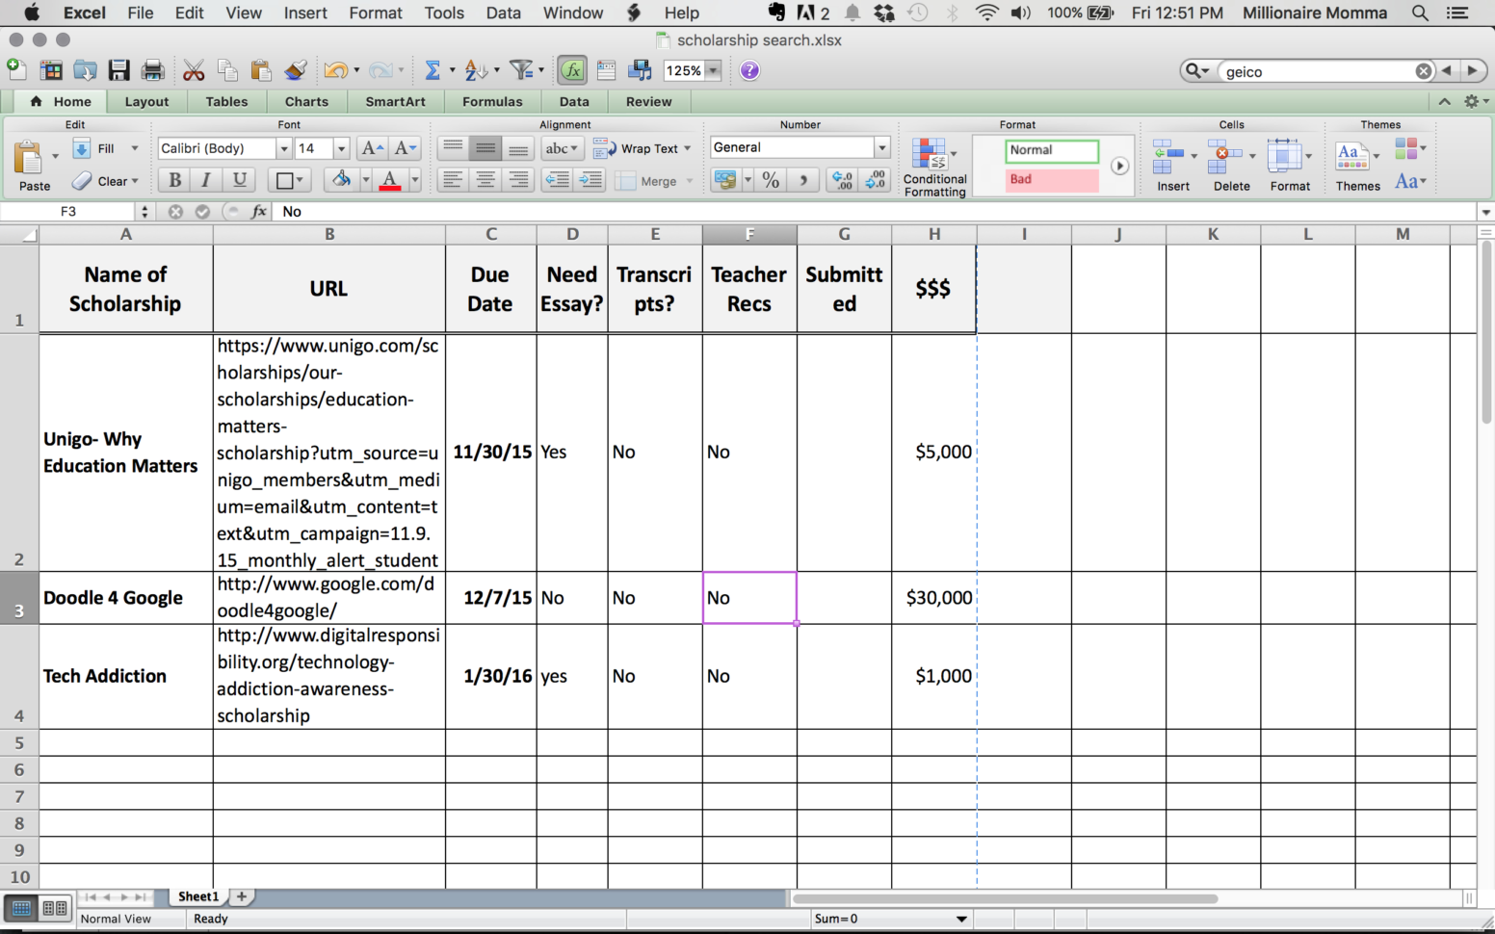Toggle Underline formatting
Image resolution: width=1495 pixels, height=934 pixels.
click(239, 180)
